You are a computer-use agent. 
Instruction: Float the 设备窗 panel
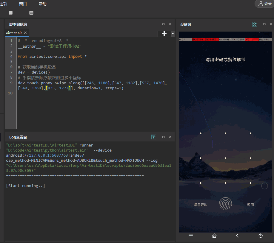(x=264, y=24)
